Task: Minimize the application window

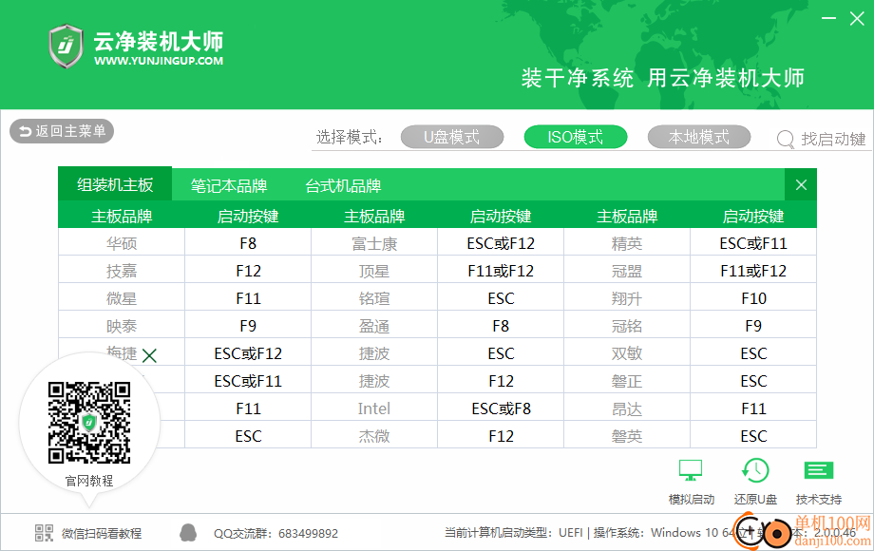Action: [x=828, y=18]
